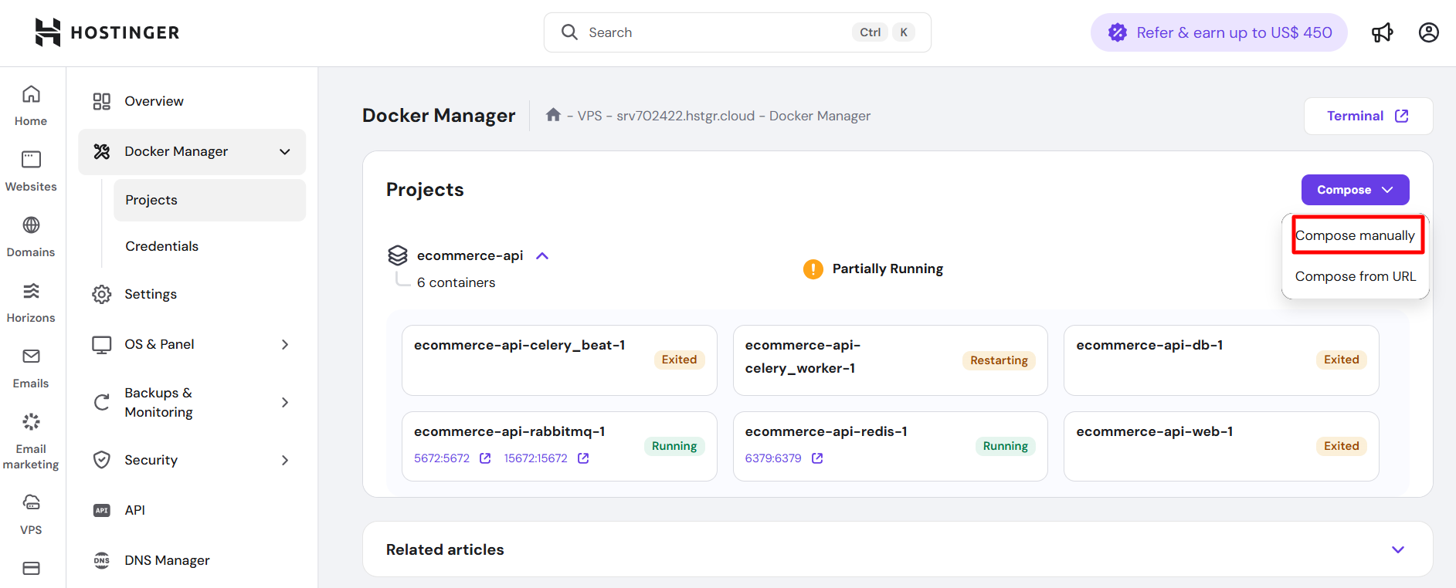The image size is (1456, 588).
Task: Collapse the Docker Manager menu
Action: (x=285, y=151)
